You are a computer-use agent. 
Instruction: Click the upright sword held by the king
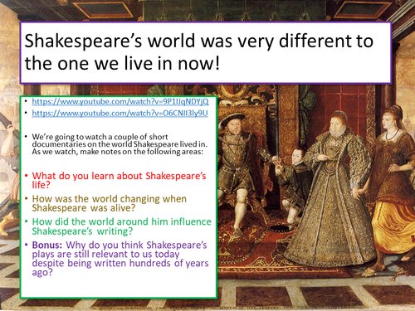coord(276,124)
